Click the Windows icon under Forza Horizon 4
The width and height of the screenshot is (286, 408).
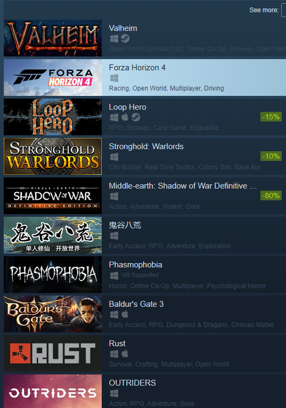[114, 78]
